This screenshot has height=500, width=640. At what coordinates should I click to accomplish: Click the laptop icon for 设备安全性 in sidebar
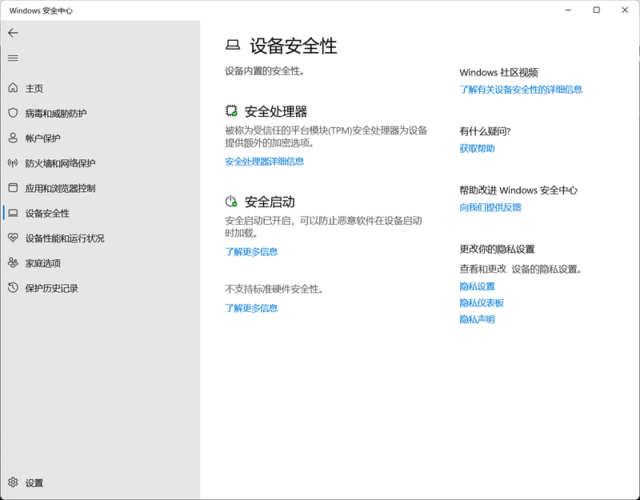click(x=13, y=213)
